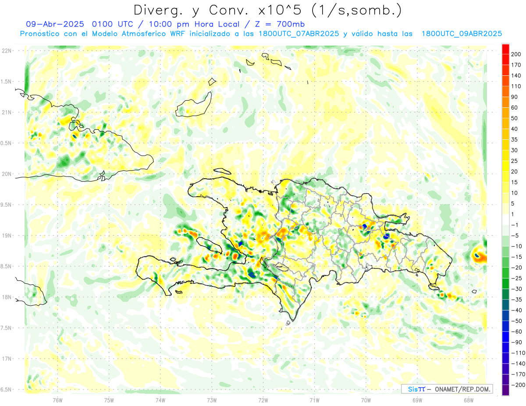The image size is (526, 406).
Task: Click the '72W' longitude label
Action: point(263,400)
